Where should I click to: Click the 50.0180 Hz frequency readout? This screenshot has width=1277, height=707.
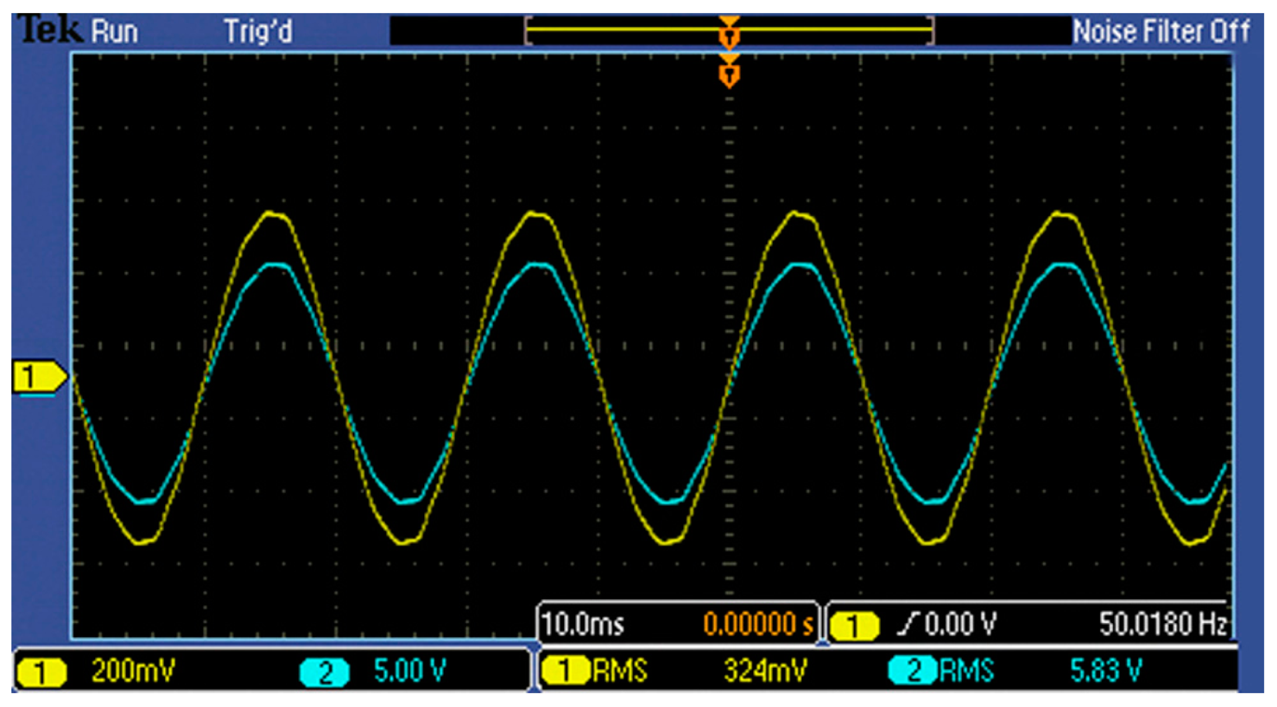pyautogui.click(x=1162, y=624)
